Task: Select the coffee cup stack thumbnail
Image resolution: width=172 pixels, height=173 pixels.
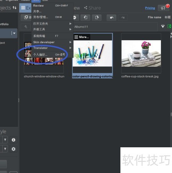Action: pos(141,53)
